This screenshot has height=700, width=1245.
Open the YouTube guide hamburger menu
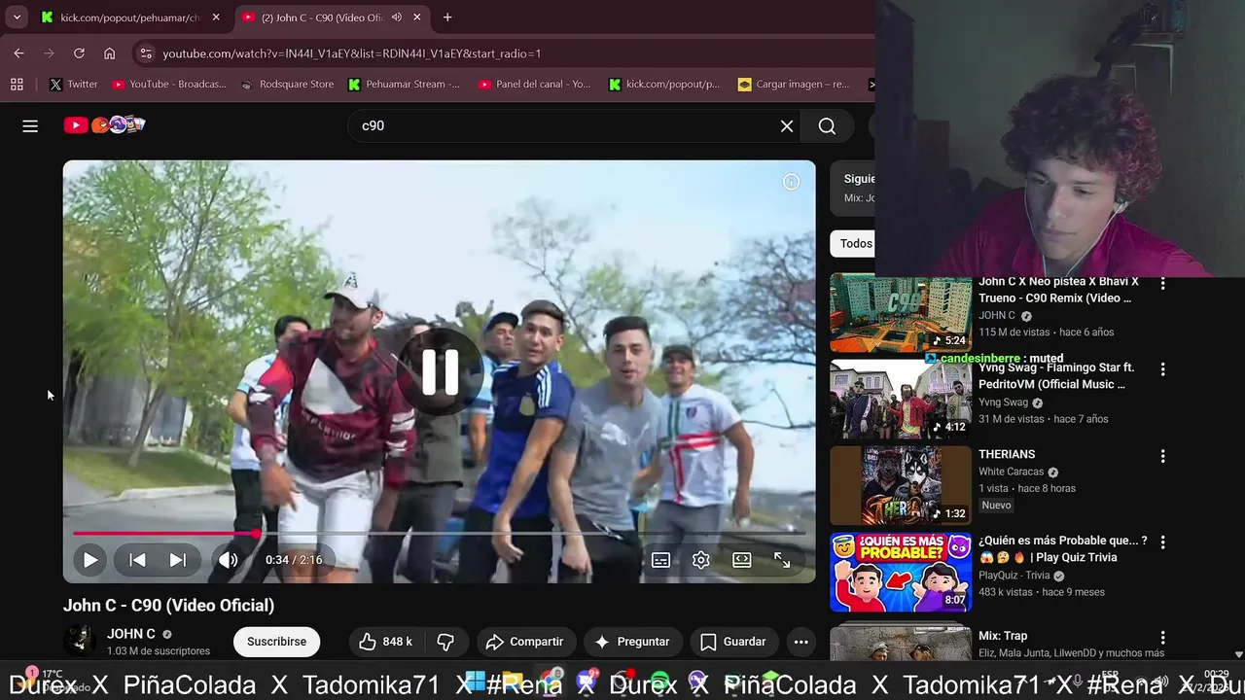[30, 125]
